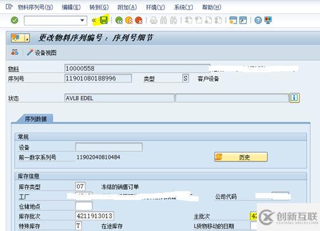
Task: Click the 主批次 label
Action: 202,216
